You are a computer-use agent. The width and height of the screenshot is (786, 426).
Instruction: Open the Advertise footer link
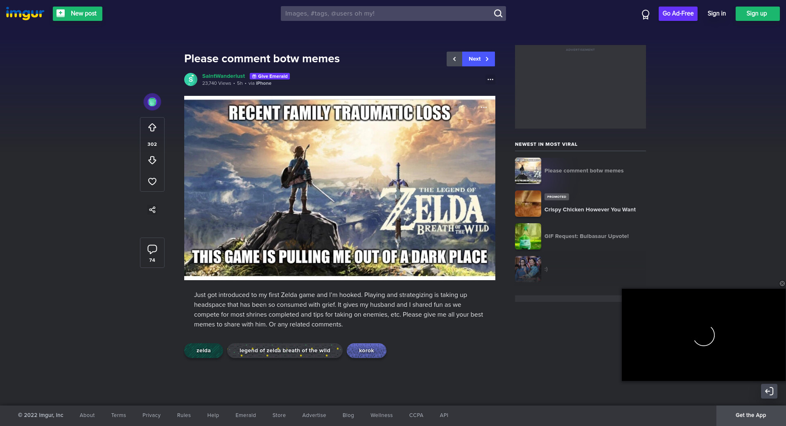coord(314,415)
